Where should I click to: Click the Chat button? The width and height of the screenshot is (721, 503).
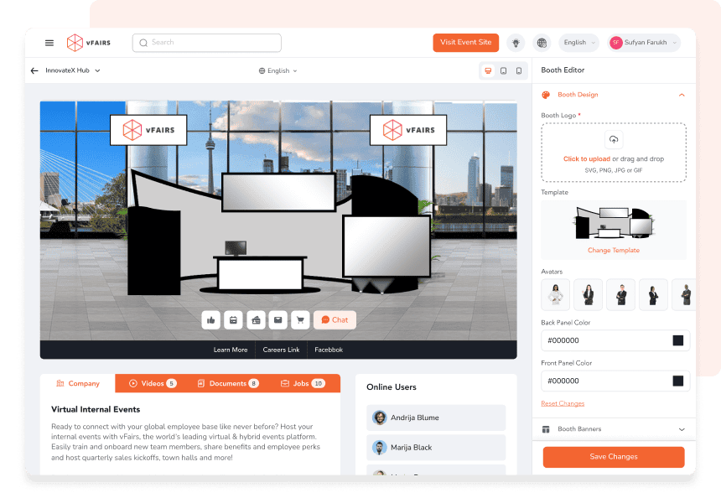click(335, 320)
